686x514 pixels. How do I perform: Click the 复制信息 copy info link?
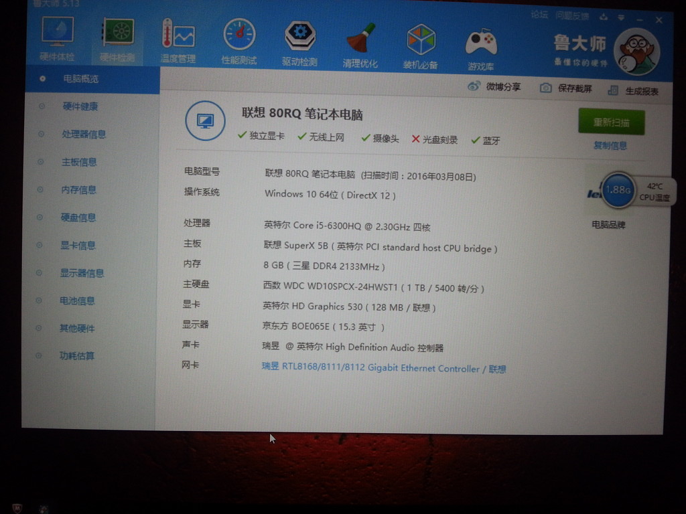610,145
